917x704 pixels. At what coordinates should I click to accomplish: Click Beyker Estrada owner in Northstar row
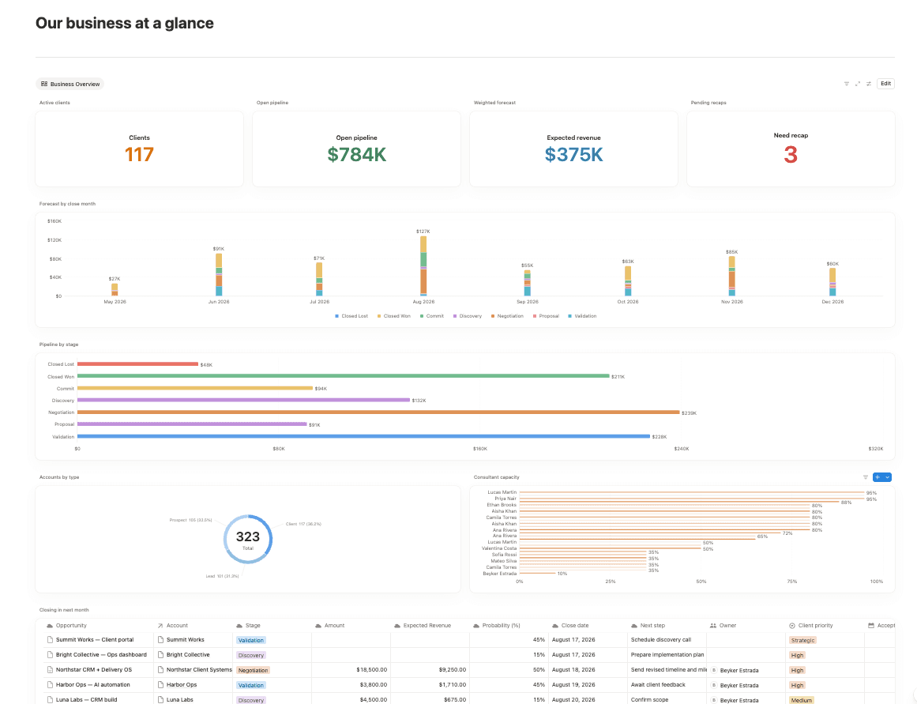(739, 670)
